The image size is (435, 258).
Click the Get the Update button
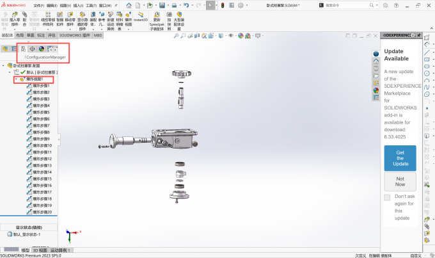(x=400, y=157)
